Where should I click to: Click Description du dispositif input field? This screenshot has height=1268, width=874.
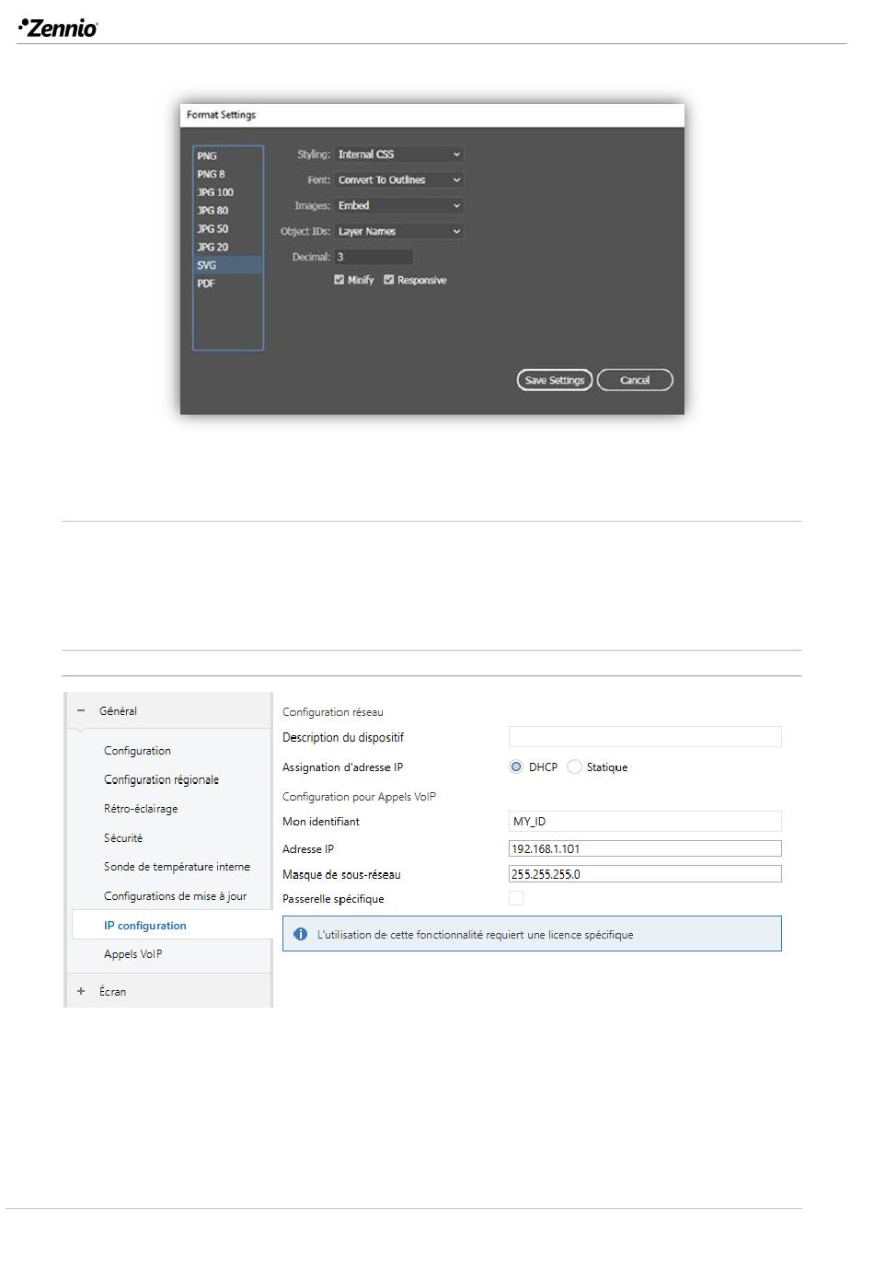645,737
